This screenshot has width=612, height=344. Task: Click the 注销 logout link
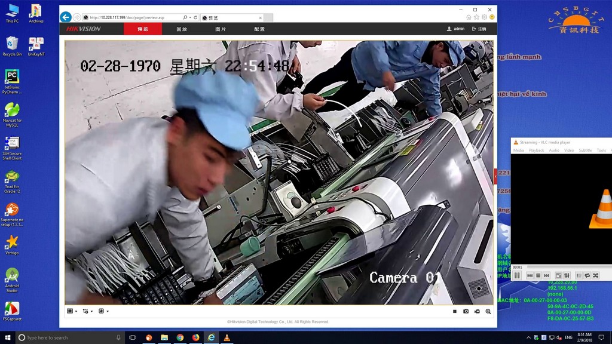(479, 29)
